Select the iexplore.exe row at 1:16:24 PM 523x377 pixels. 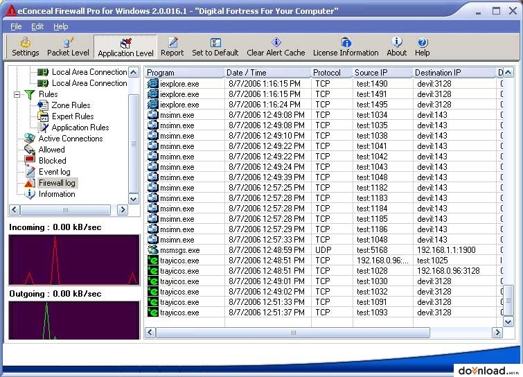tap(324, 105)
